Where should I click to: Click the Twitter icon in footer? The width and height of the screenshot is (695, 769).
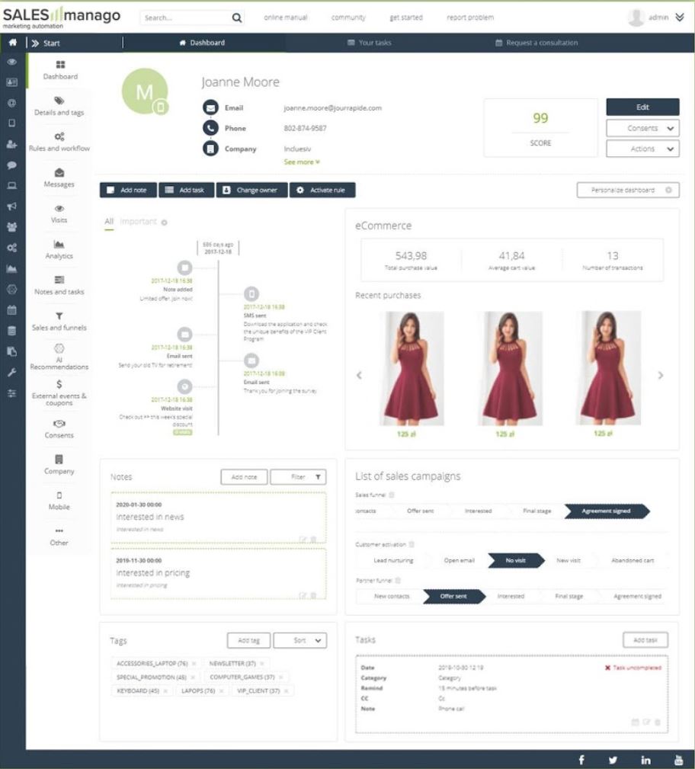tap(613, 760)
